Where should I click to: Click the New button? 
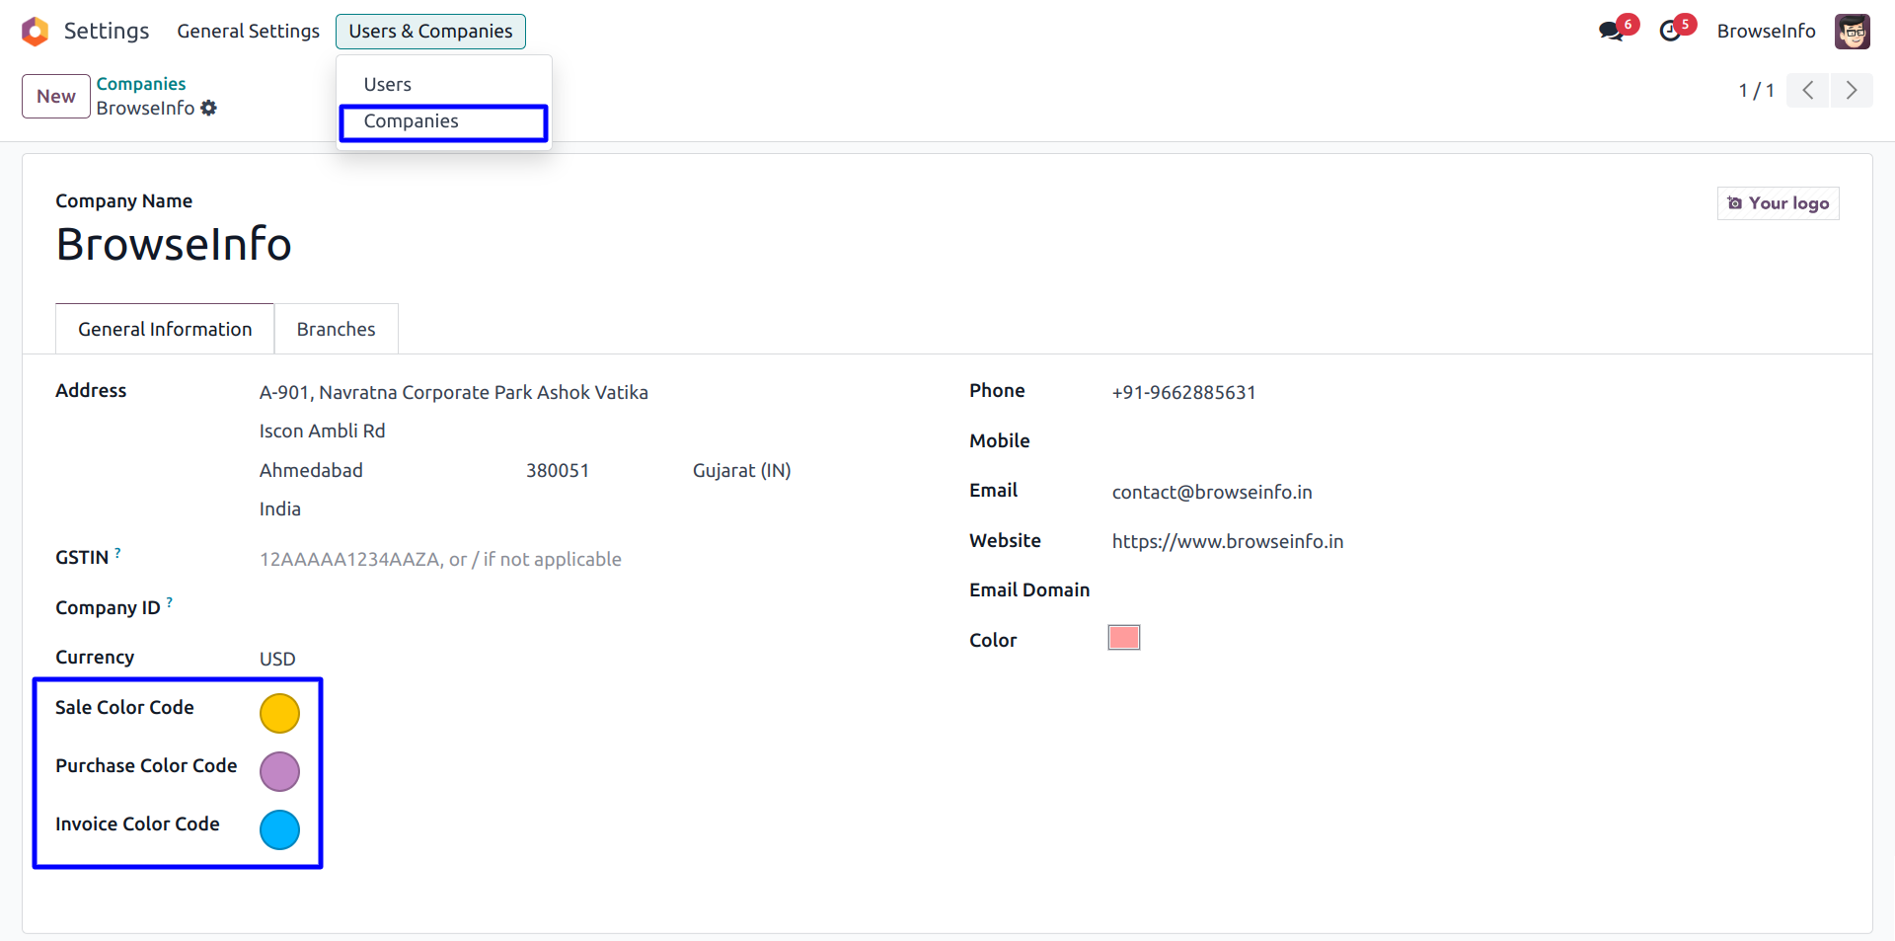pyautogui.click(x=56, y=97)
